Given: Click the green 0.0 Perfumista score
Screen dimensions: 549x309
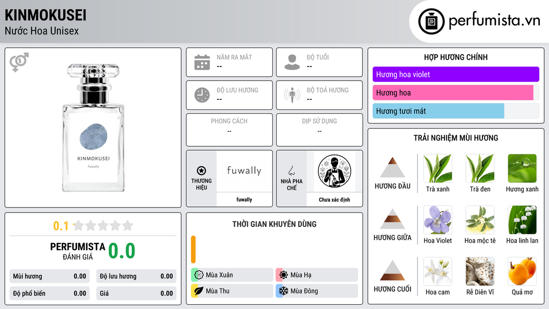Looking at the screenshot, I should [x=122, y=251].
